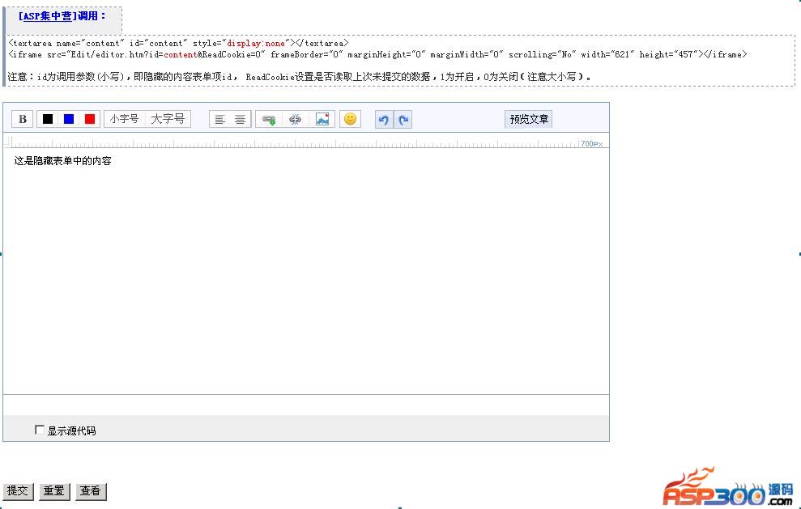Click the 重置 reset button

pos(54,491)
